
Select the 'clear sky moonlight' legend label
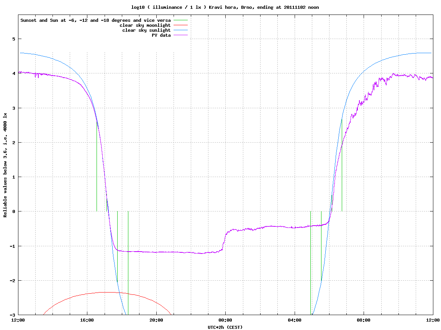coord(145,25)
